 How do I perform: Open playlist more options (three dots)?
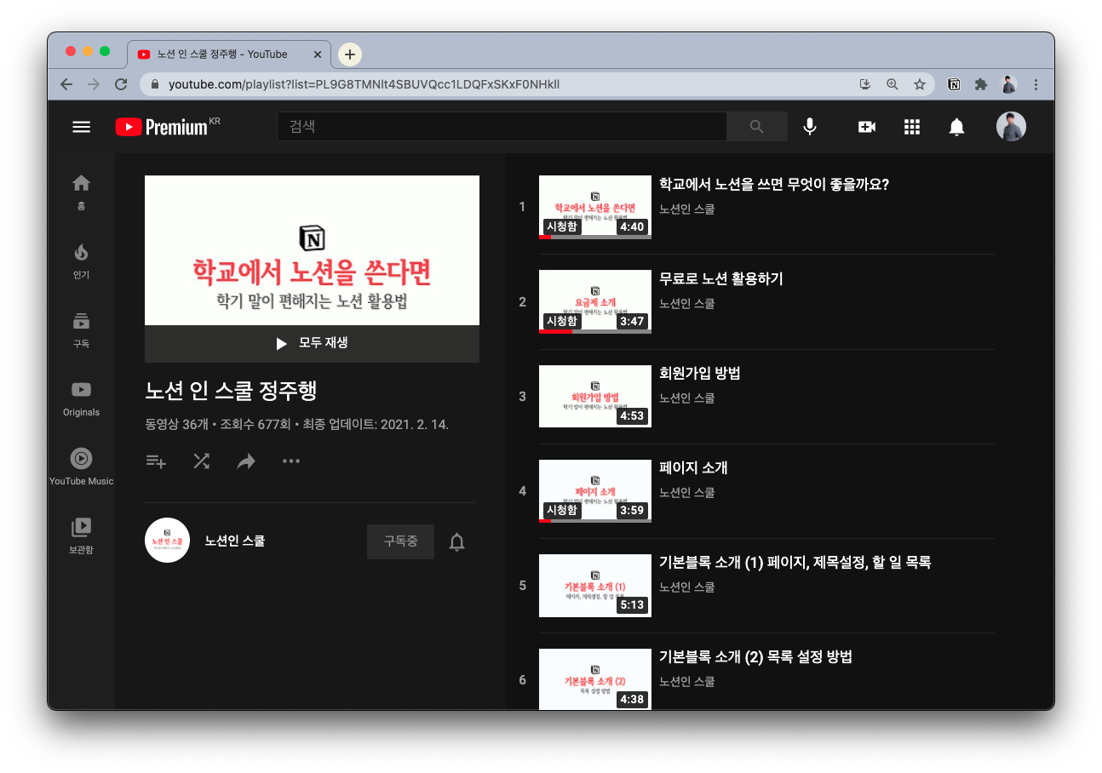coord(291,461)
